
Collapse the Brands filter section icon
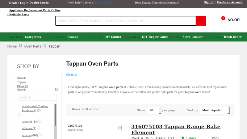click(x=57, y=90)
